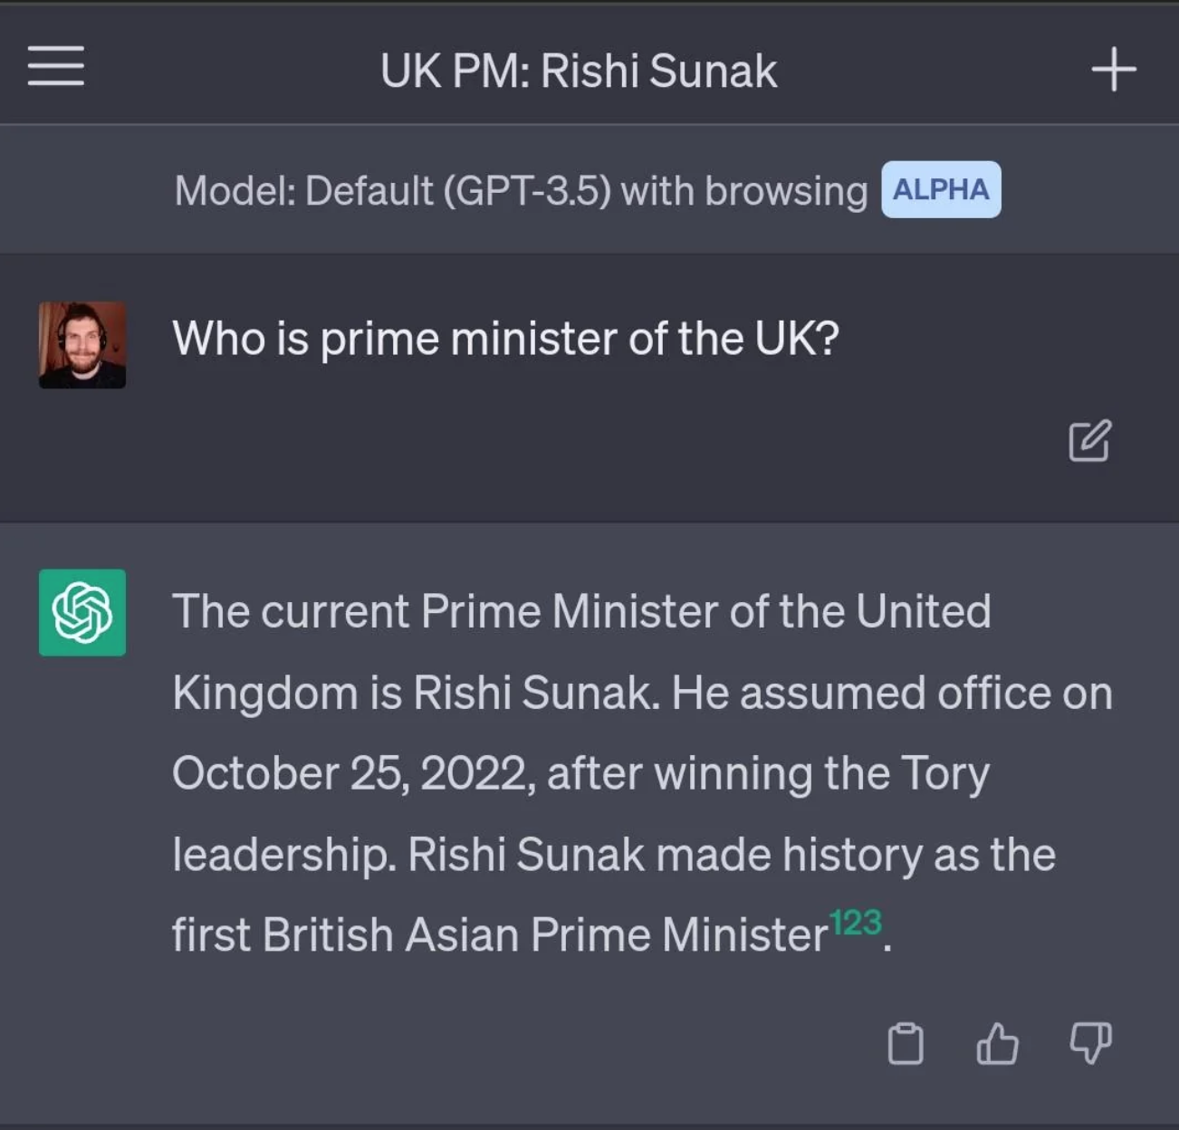
Task: Give the response a thumbs down
Action: [x=1090, y=1044]
